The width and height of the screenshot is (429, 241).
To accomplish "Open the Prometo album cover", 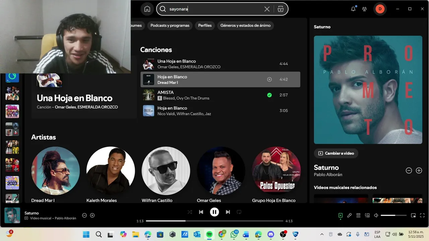I will [x=368, y=90].
